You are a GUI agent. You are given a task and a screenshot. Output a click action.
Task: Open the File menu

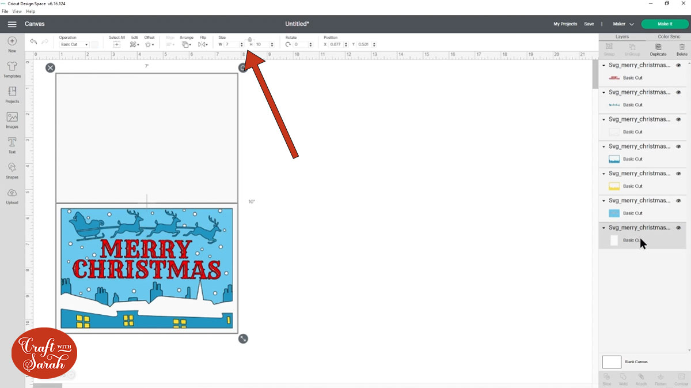(x=5, y=12)
